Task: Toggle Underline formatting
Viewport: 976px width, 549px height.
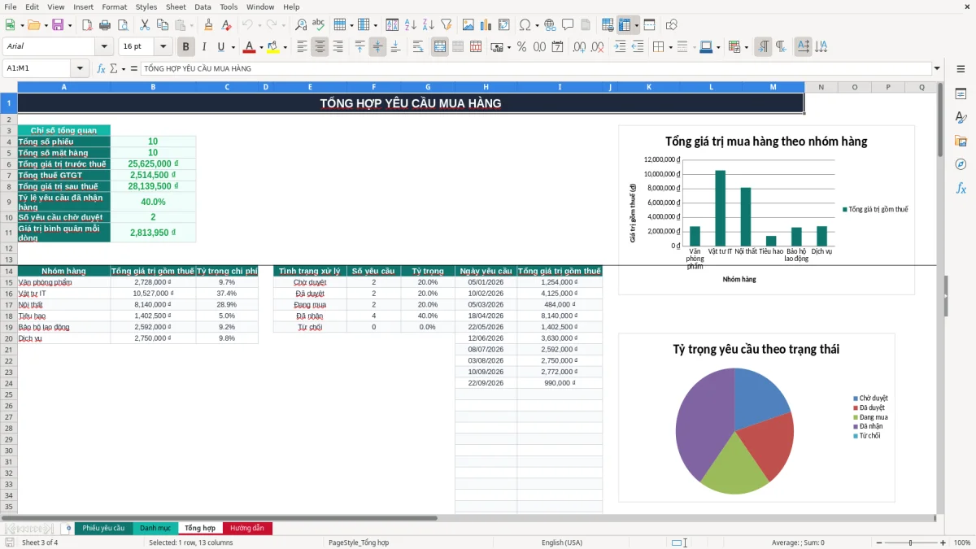Action: click(x=220, y=47)
